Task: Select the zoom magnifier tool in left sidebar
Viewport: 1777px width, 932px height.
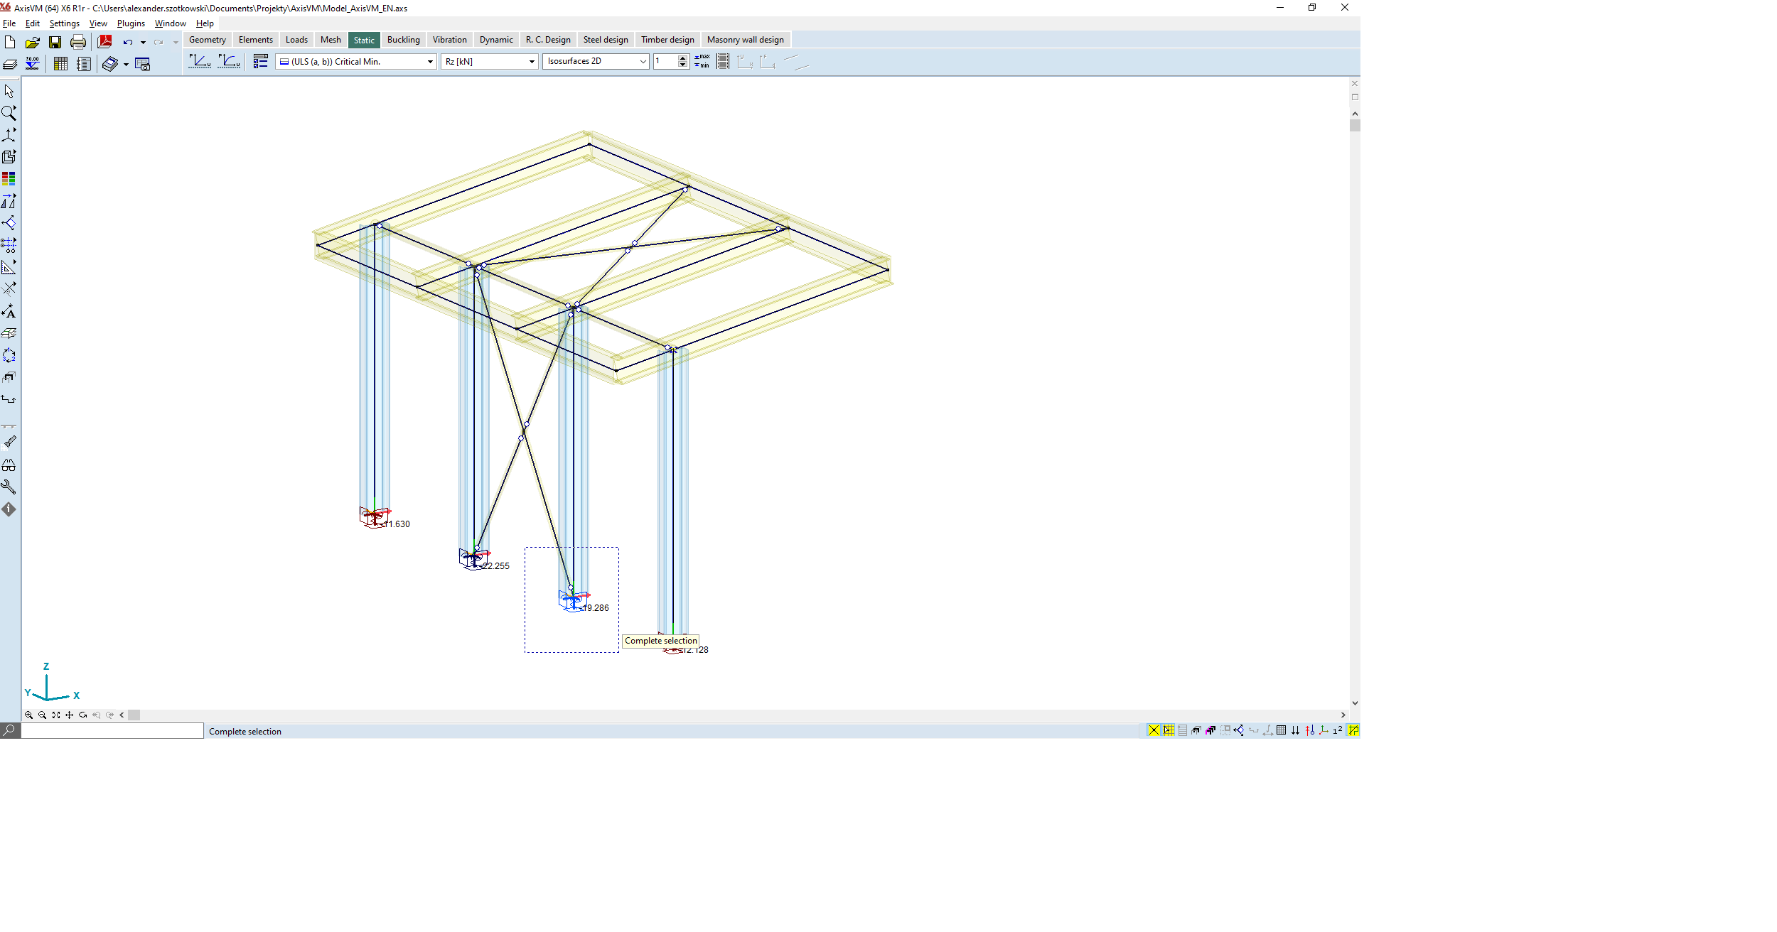Action: 9,113
